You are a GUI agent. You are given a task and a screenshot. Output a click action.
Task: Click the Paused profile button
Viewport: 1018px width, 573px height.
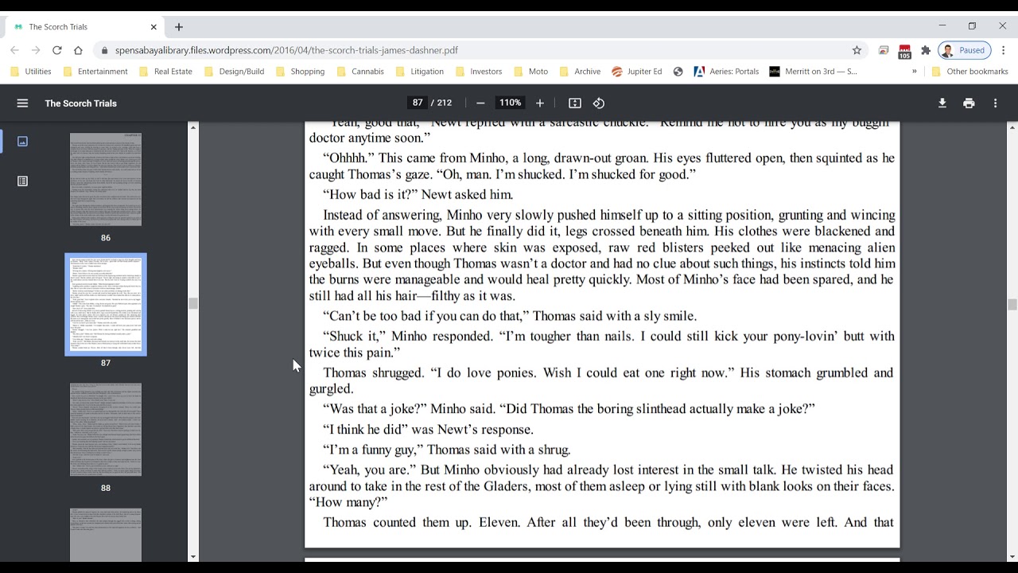[965, 50]
